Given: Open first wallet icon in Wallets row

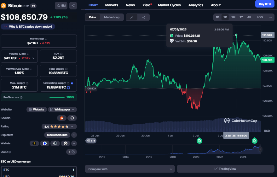Looking at the screenshot, I should (x=34, y=143).
